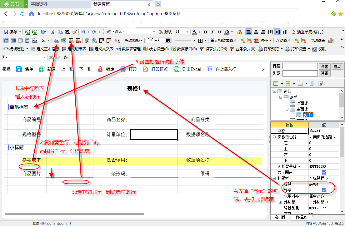The width and height of the screenshot is (345, 227).
Task: Apply bold with the B icon
Action: tap(206, 32)
